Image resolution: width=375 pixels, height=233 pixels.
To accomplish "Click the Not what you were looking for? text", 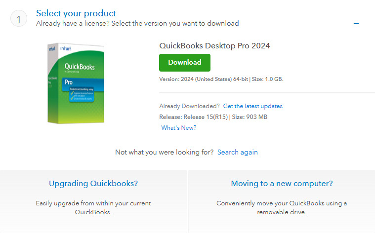I will tap(165, 152).
